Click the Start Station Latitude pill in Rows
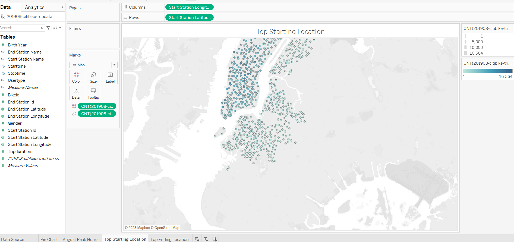The height and width of the screenshot is (242, 514). (x=189, y=18)
